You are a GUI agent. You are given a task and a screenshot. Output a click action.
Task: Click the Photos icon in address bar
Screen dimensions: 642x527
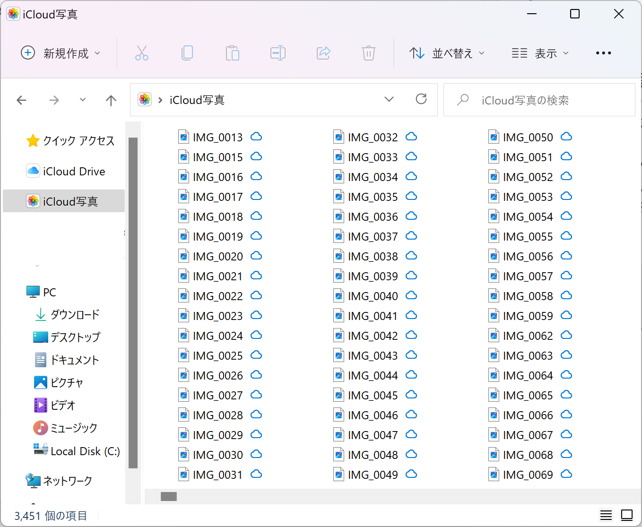point(145,99)
